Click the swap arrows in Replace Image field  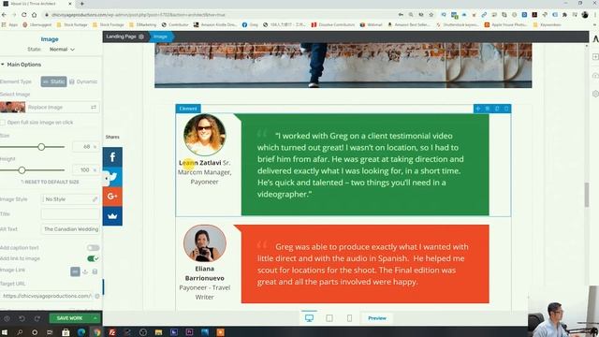pyautogui.click(x=94, y=108)
